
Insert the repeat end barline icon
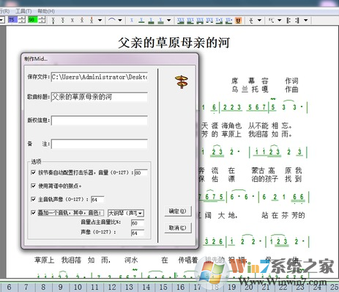297,21
